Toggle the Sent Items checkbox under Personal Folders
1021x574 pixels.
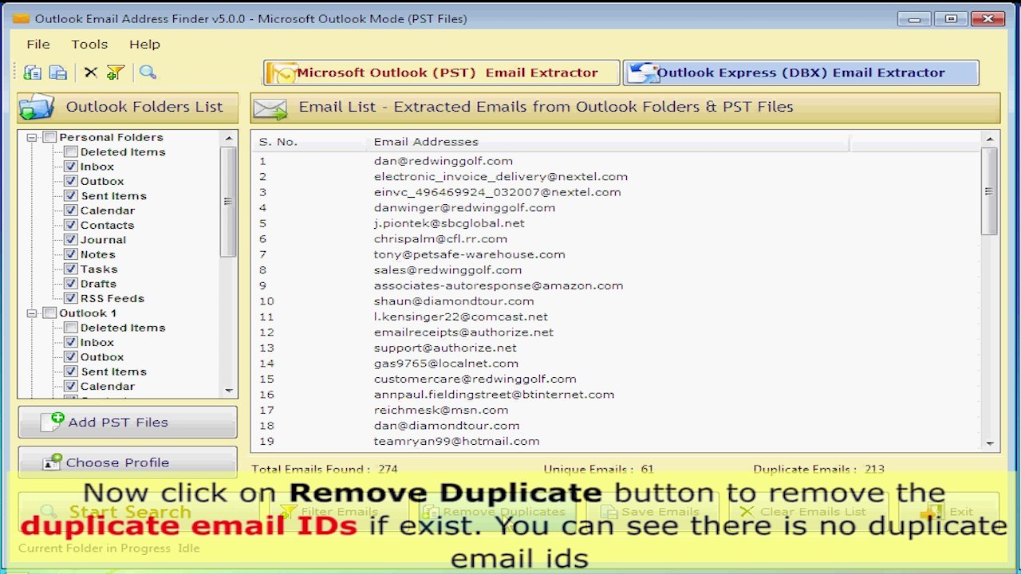(71, 196)
